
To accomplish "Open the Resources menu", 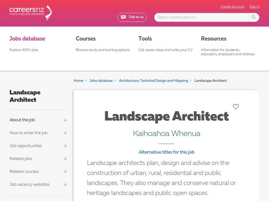I will [214, 39].
